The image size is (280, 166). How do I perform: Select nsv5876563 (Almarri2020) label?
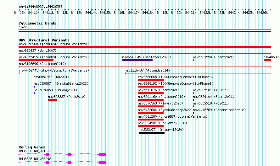click(160, 103)
